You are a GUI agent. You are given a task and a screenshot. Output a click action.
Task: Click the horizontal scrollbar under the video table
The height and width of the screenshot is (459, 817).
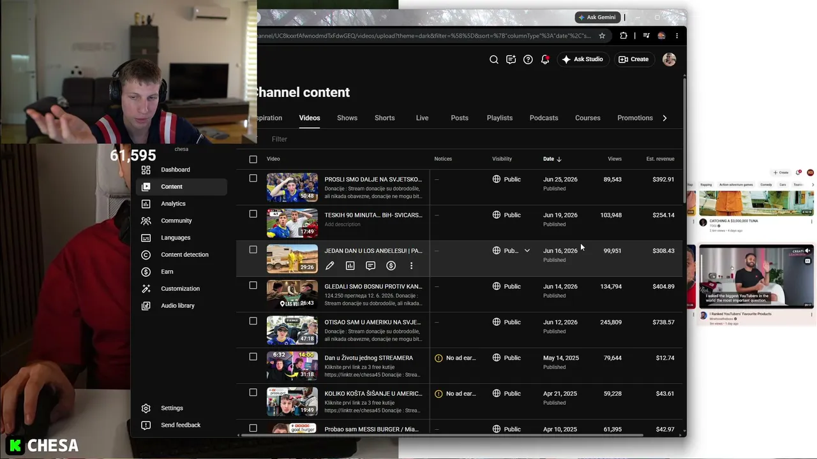440,435
